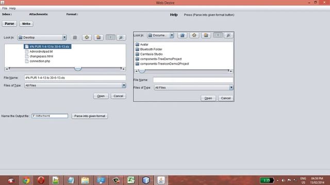Viewport: 330px width, 185px height.
Task: Click horizontal scrollbar thumb in Documents file list
Action: click(x=142, y=71)
